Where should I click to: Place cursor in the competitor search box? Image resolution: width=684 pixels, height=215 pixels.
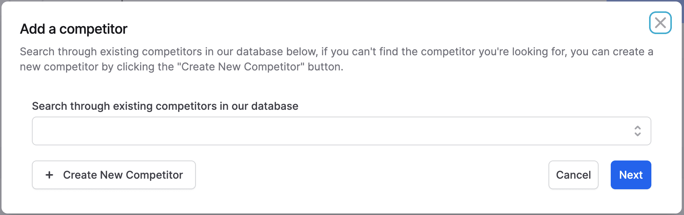coord(330,131)
